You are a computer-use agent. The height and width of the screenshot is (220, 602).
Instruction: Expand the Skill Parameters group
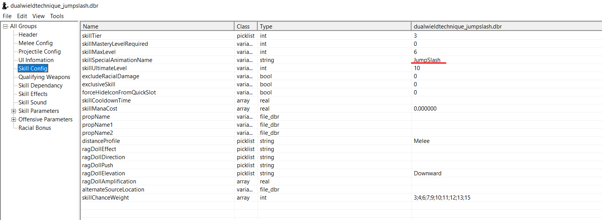[14, 111]
